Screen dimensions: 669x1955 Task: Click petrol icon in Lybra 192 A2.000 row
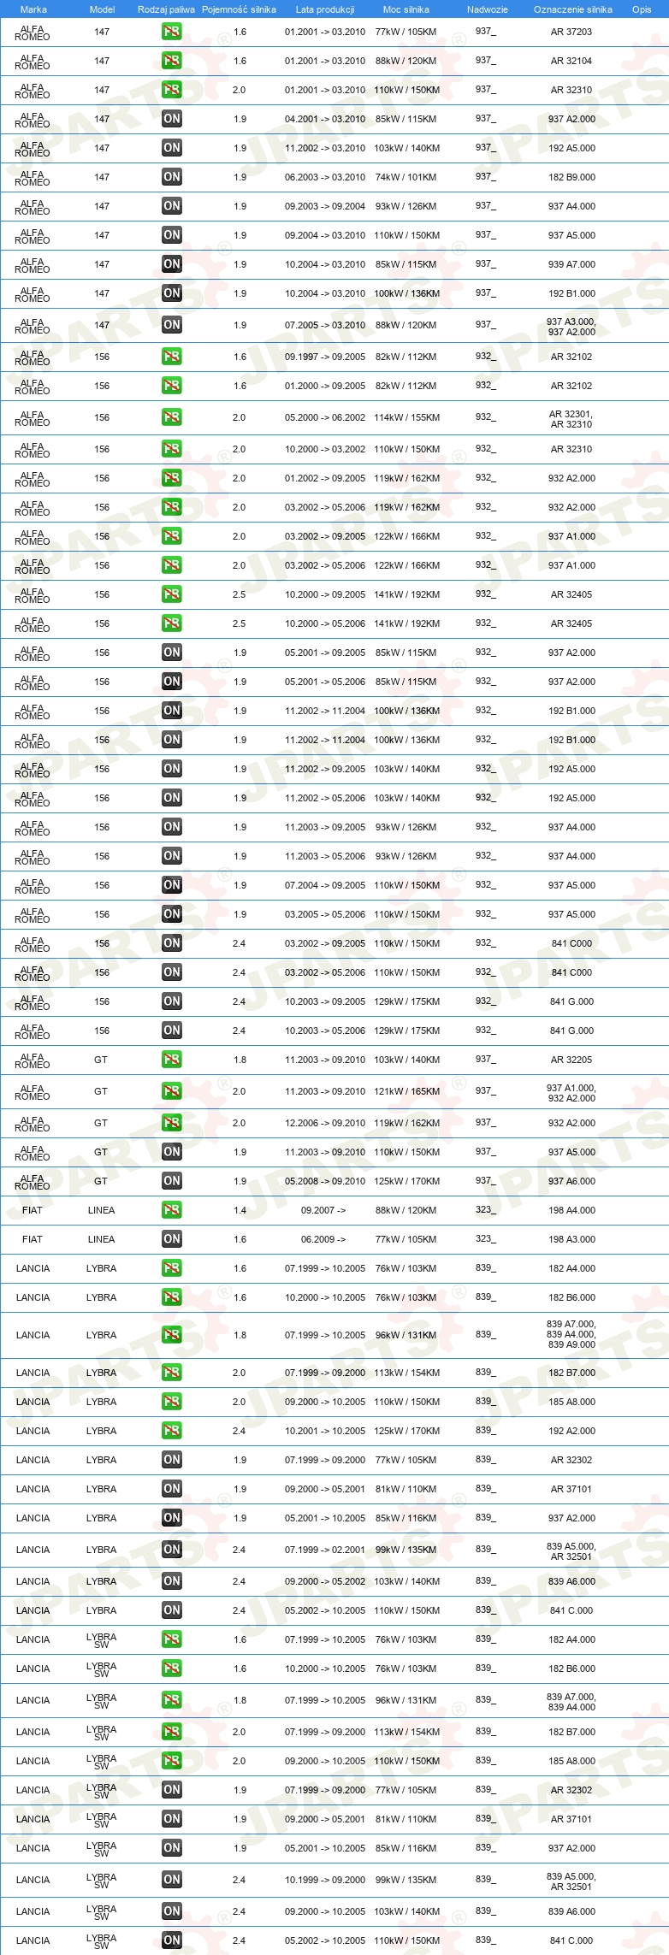tap(172, 1431)
